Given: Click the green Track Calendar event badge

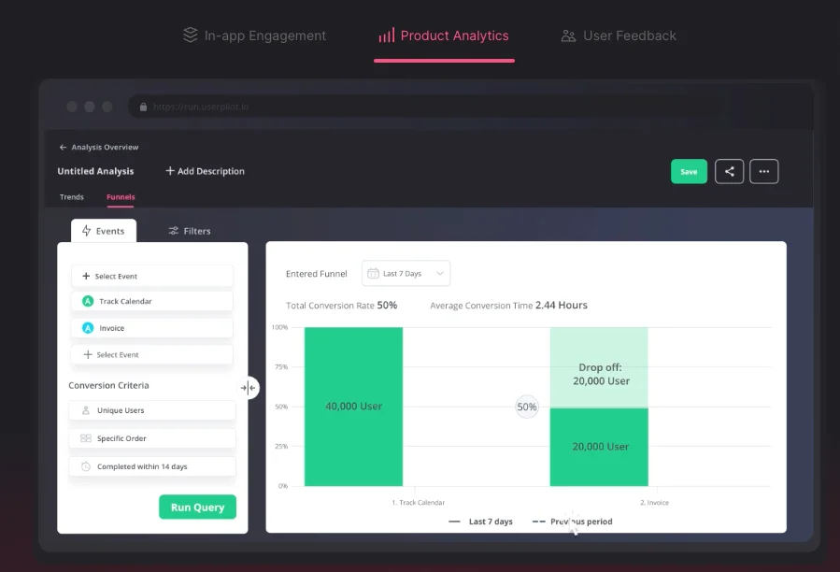Looking at the screenshot, I should point(88,301).
